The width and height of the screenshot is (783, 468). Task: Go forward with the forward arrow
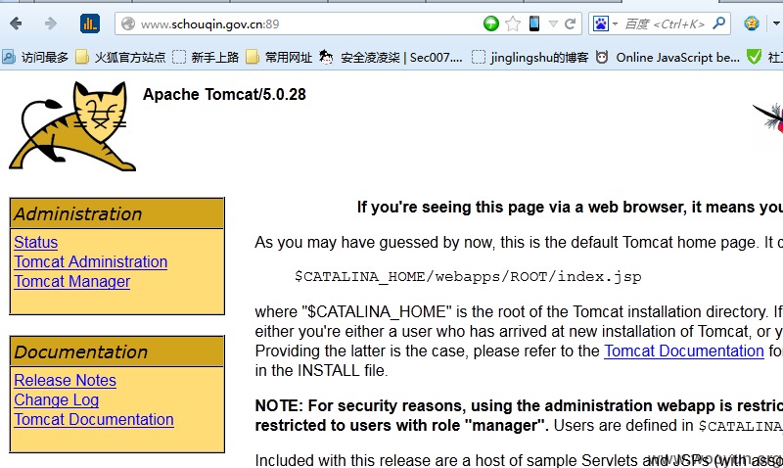point(50,23)
